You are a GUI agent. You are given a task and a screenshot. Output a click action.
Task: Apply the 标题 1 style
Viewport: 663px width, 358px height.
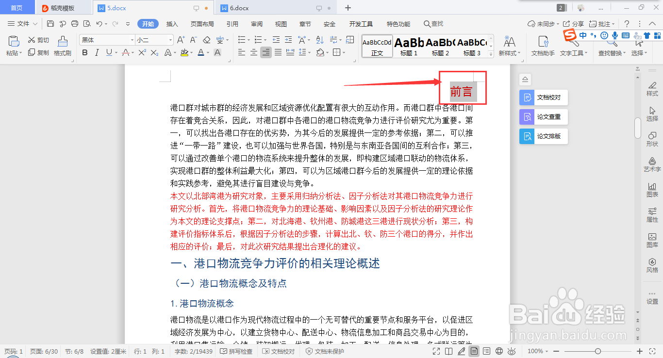click(x=409, y=46)
